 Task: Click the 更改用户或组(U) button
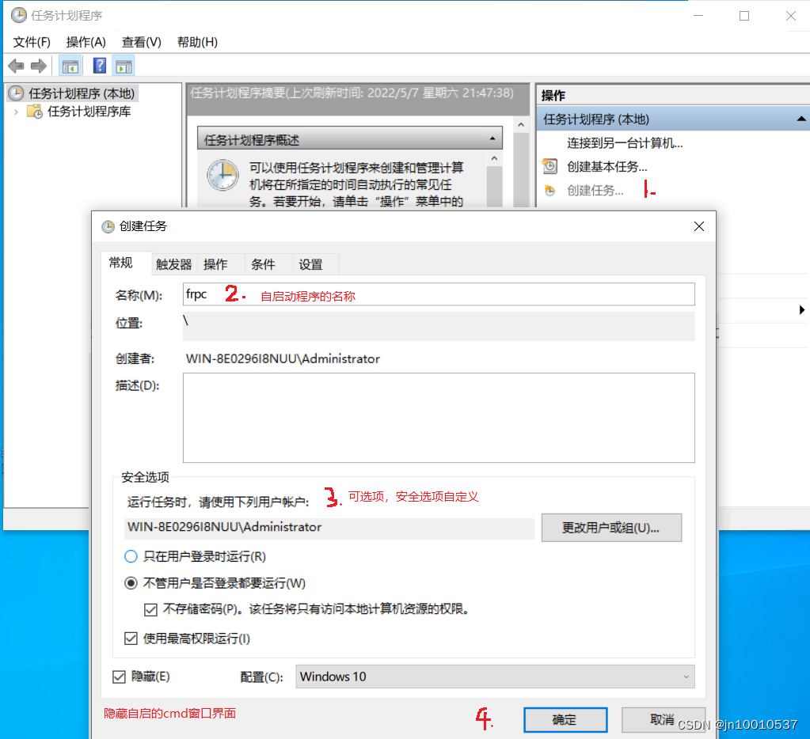[610, 528]
